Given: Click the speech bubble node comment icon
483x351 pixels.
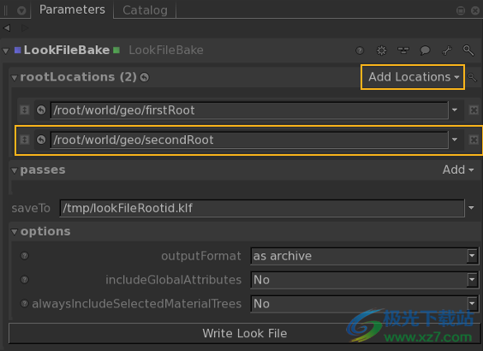Looking at the screenshot, I should (x=425, y=51).
